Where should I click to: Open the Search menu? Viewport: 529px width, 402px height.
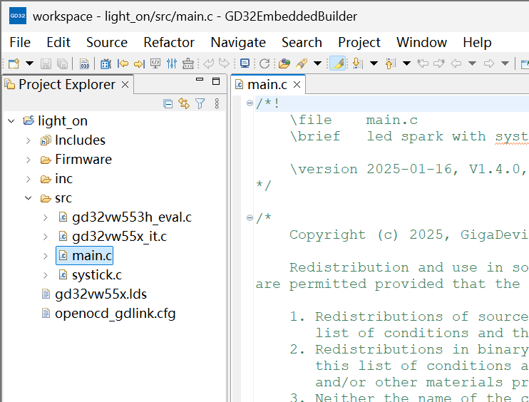[302, 43]
